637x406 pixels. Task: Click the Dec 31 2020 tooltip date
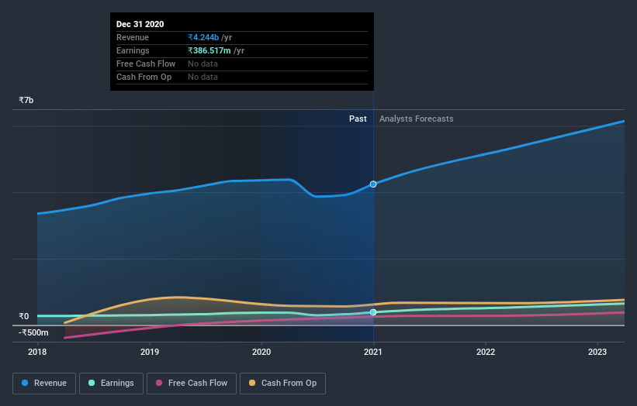click(140, 24)
